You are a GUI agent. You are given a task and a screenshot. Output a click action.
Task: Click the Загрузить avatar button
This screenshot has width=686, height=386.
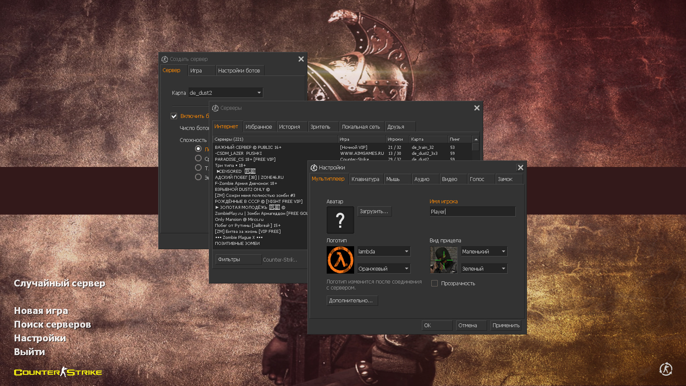374,211
